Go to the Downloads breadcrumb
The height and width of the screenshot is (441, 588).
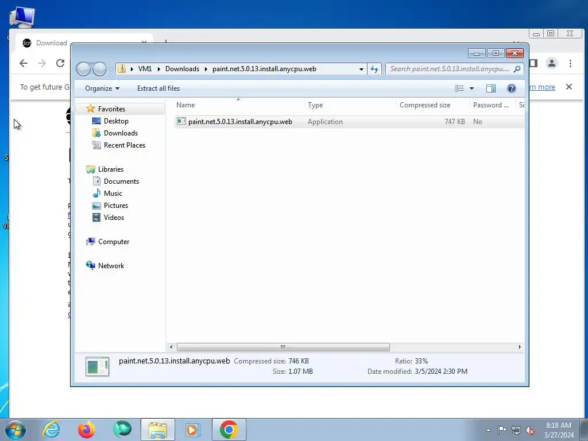pyautogui.click(x=182, y=69)
